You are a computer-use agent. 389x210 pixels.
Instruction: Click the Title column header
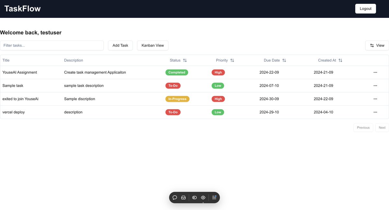(x=6, y=60)
